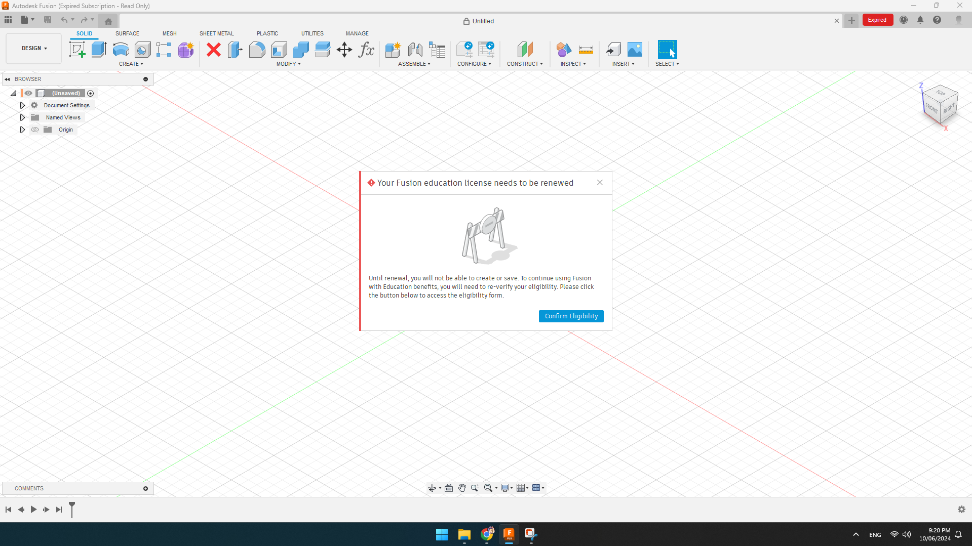The height and width of the screenshot is (546, 972).
Task: Choose the Revolve tool icon
Action: 121,50
